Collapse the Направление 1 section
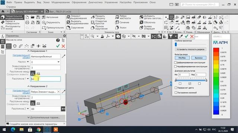The height and width of the screenshot is (133, 238). (28, 51)
